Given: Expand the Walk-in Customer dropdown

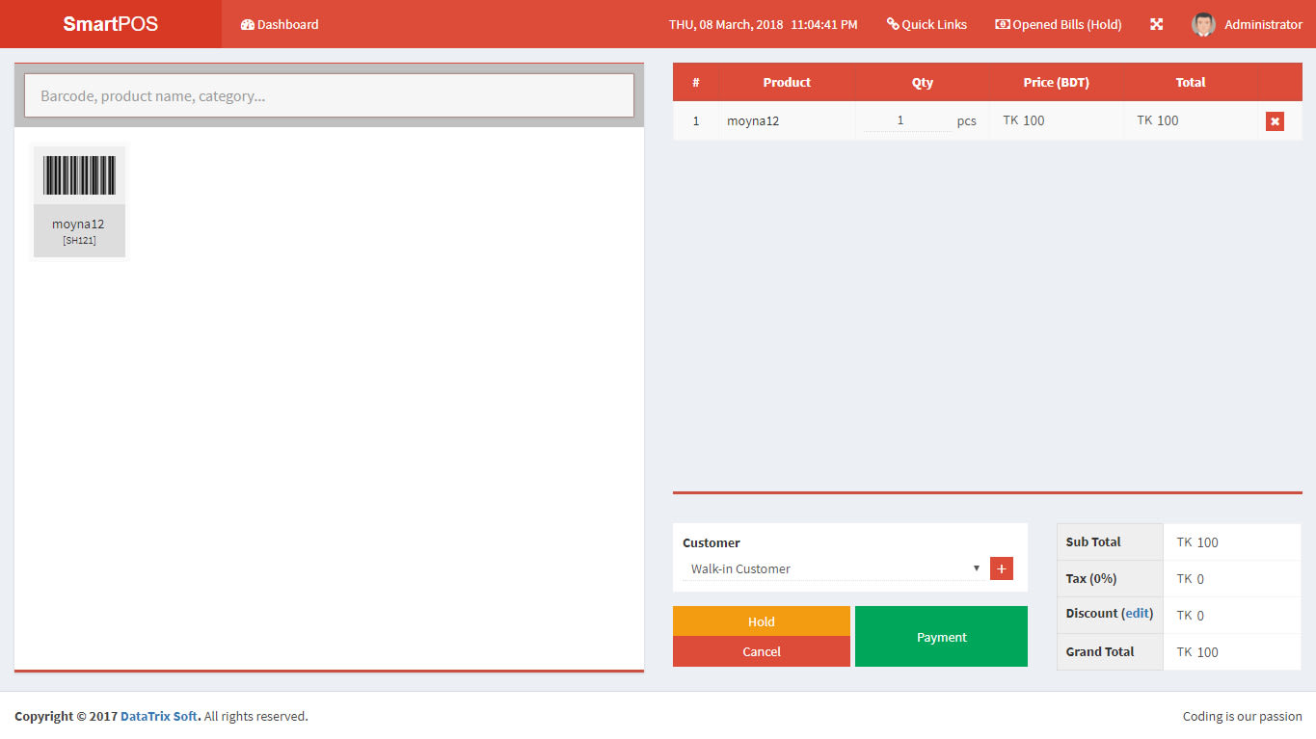Looking at the screenshot, I should [x=835, y=568].
